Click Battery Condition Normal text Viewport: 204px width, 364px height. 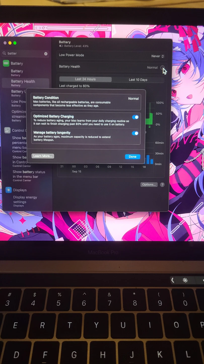[133, 99]
